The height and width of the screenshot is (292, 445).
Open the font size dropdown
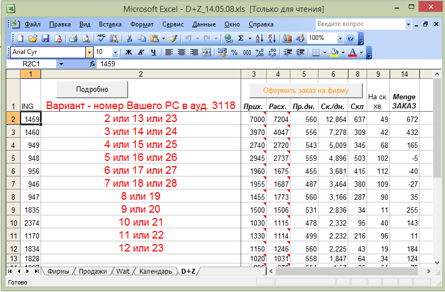coord(115,52)
